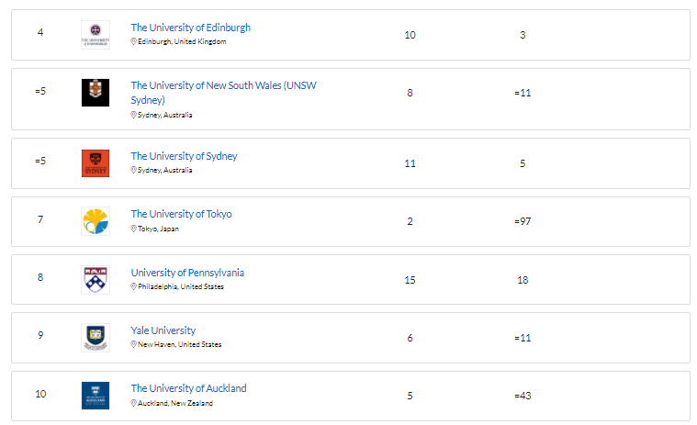This screenshot has height=425, width=697.
Task: Click the Edinburgh, United Kingdom location text
Action: tap(182, 41)
